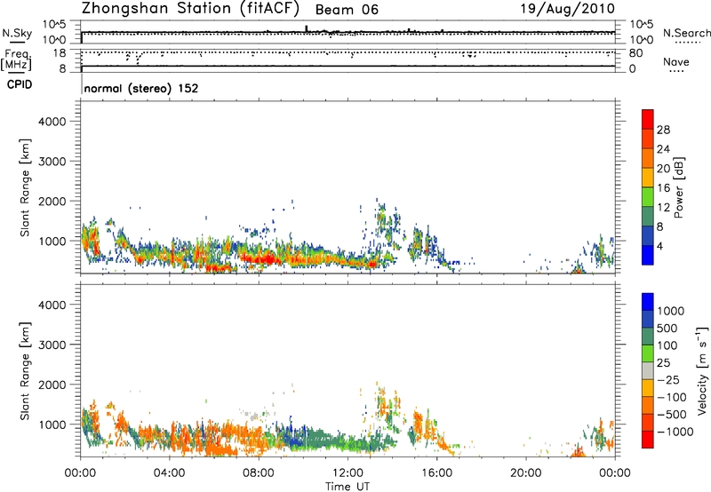Click the '28' power colorbar value
The height and width of the screenshot is (492, 711).
pyautogui.click(x=663, y=130)
